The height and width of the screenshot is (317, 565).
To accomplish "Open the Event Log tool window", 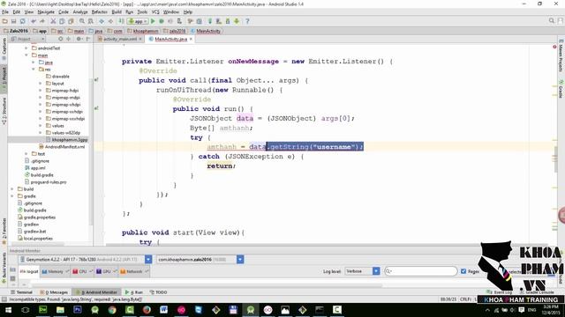I will 500,292.
